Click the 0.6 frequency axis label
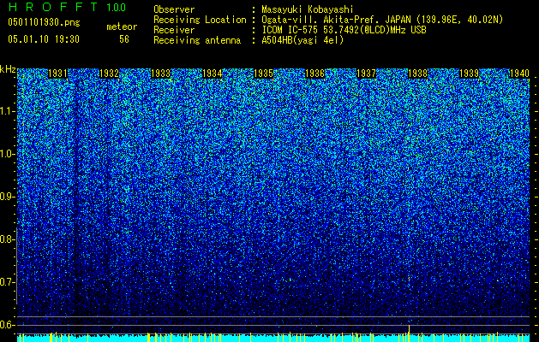 [x=8, y=325]
